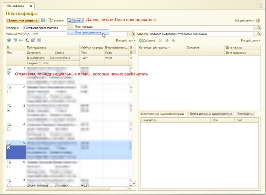Click the document status icon in row 7
The height and width of the screenshot is (195, 266).
tap(9, 181)
